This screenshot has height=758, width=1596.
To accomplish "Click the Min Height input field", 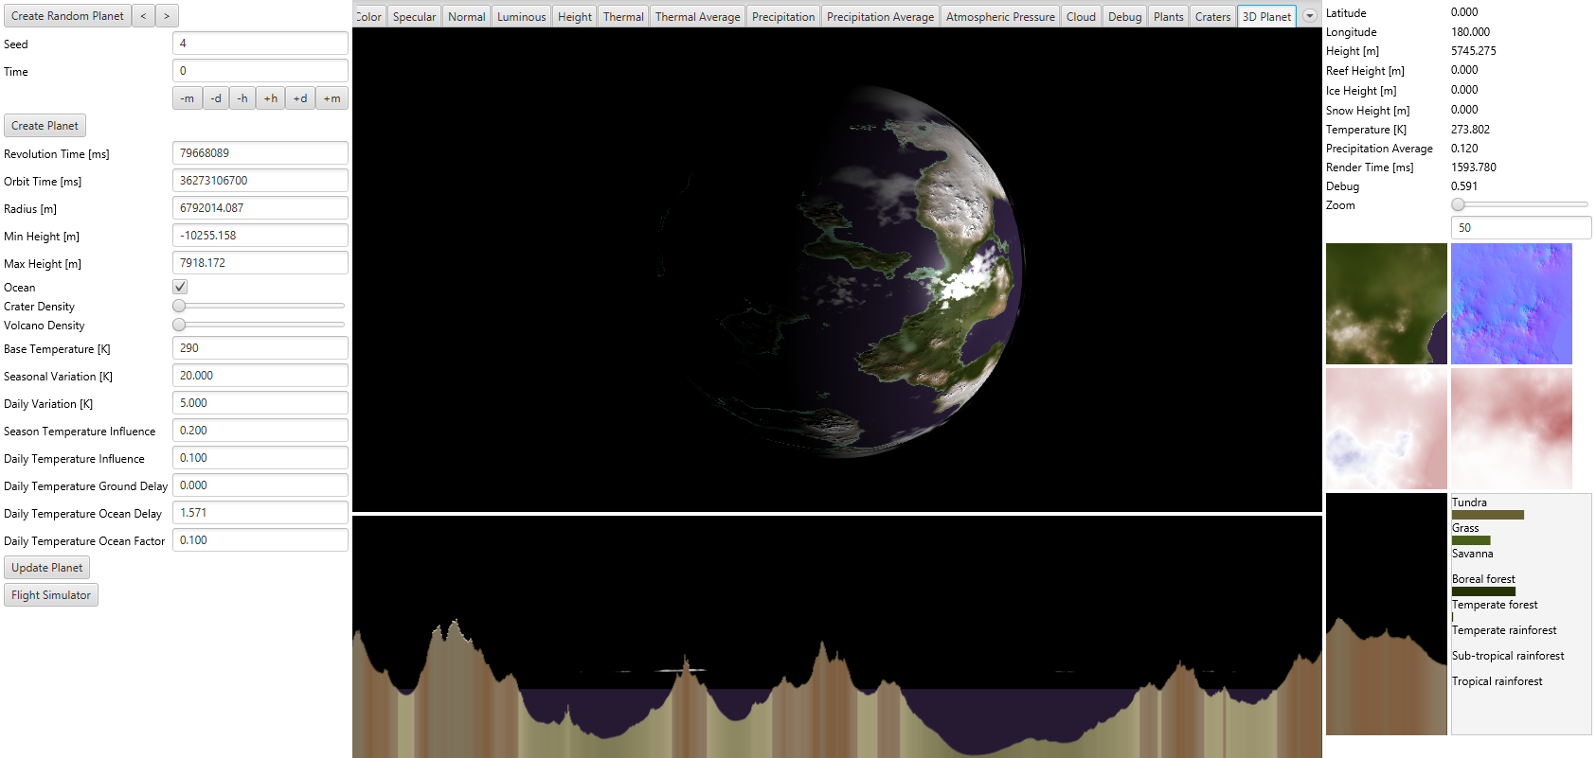I will (x=260, y=236).
